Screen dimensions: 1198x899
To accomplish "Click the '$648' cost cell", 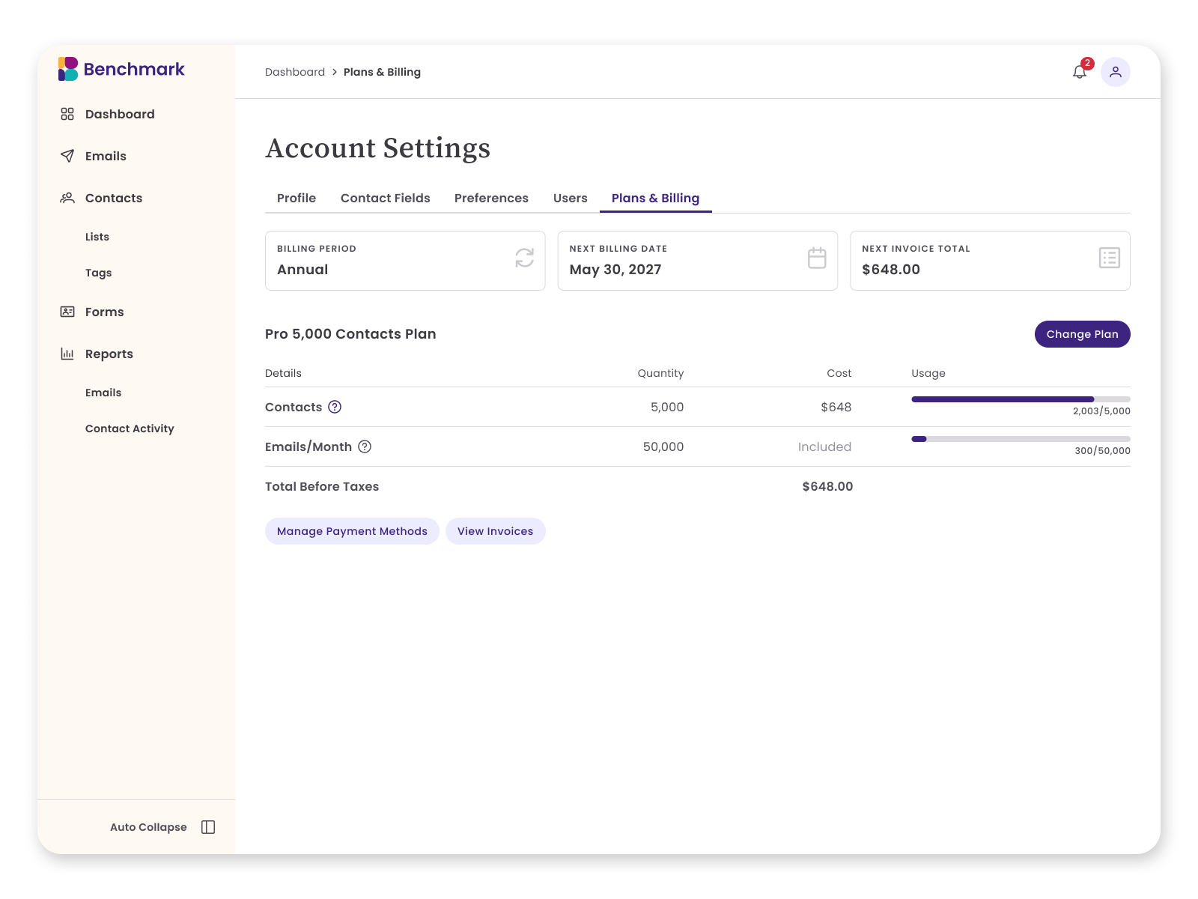I will pyautogui.click(x=836, y=407).
